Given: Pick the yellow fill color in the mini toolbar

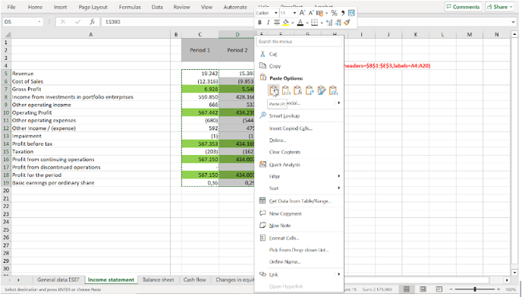Looking at the screenshot, I should point(285,22).
